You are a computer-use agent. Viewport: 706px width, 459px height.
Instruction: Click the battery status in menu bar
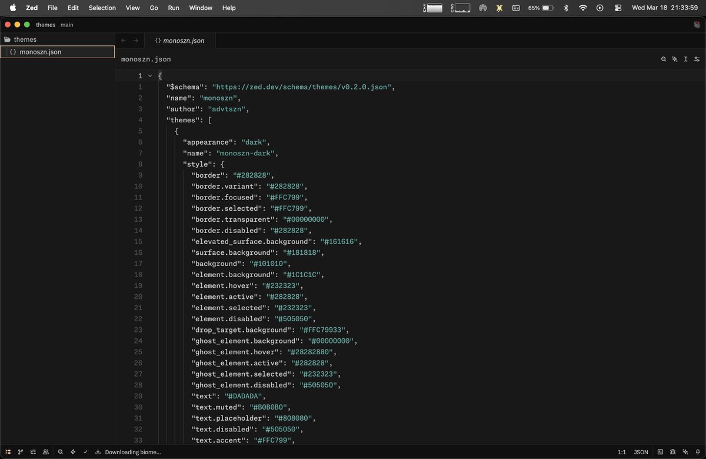point(541,8)
